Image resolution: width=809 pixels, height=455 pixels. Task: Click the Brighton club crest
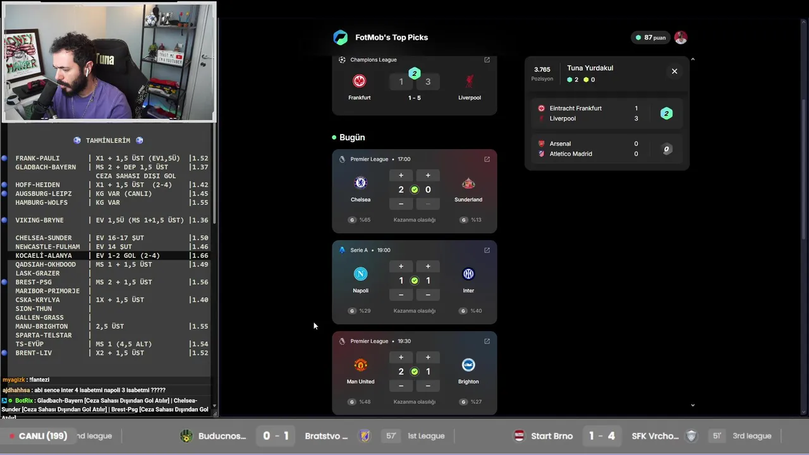[x=468, y=365]
